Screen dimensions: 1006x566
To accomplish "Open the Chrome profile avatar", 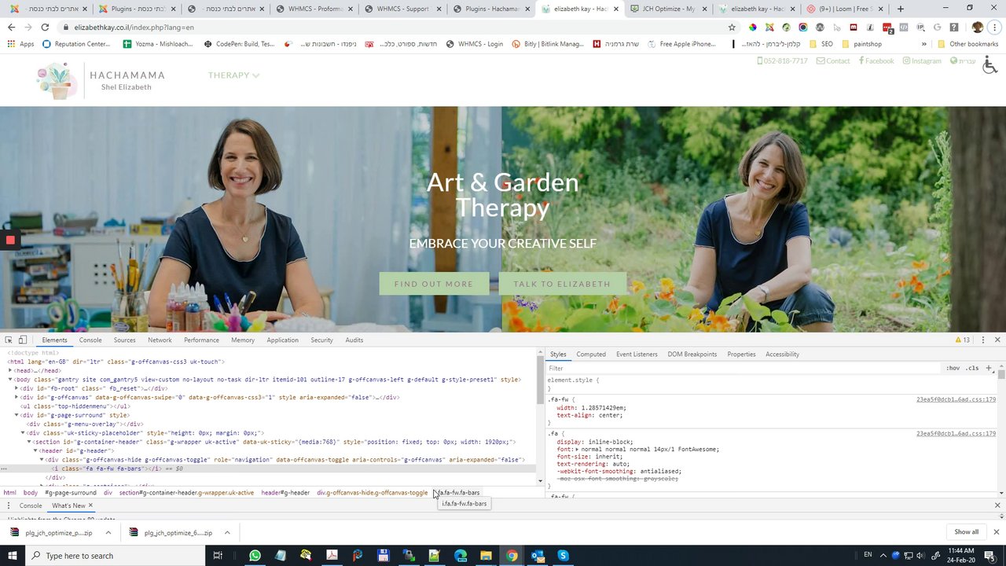I will tap(978, 27).
